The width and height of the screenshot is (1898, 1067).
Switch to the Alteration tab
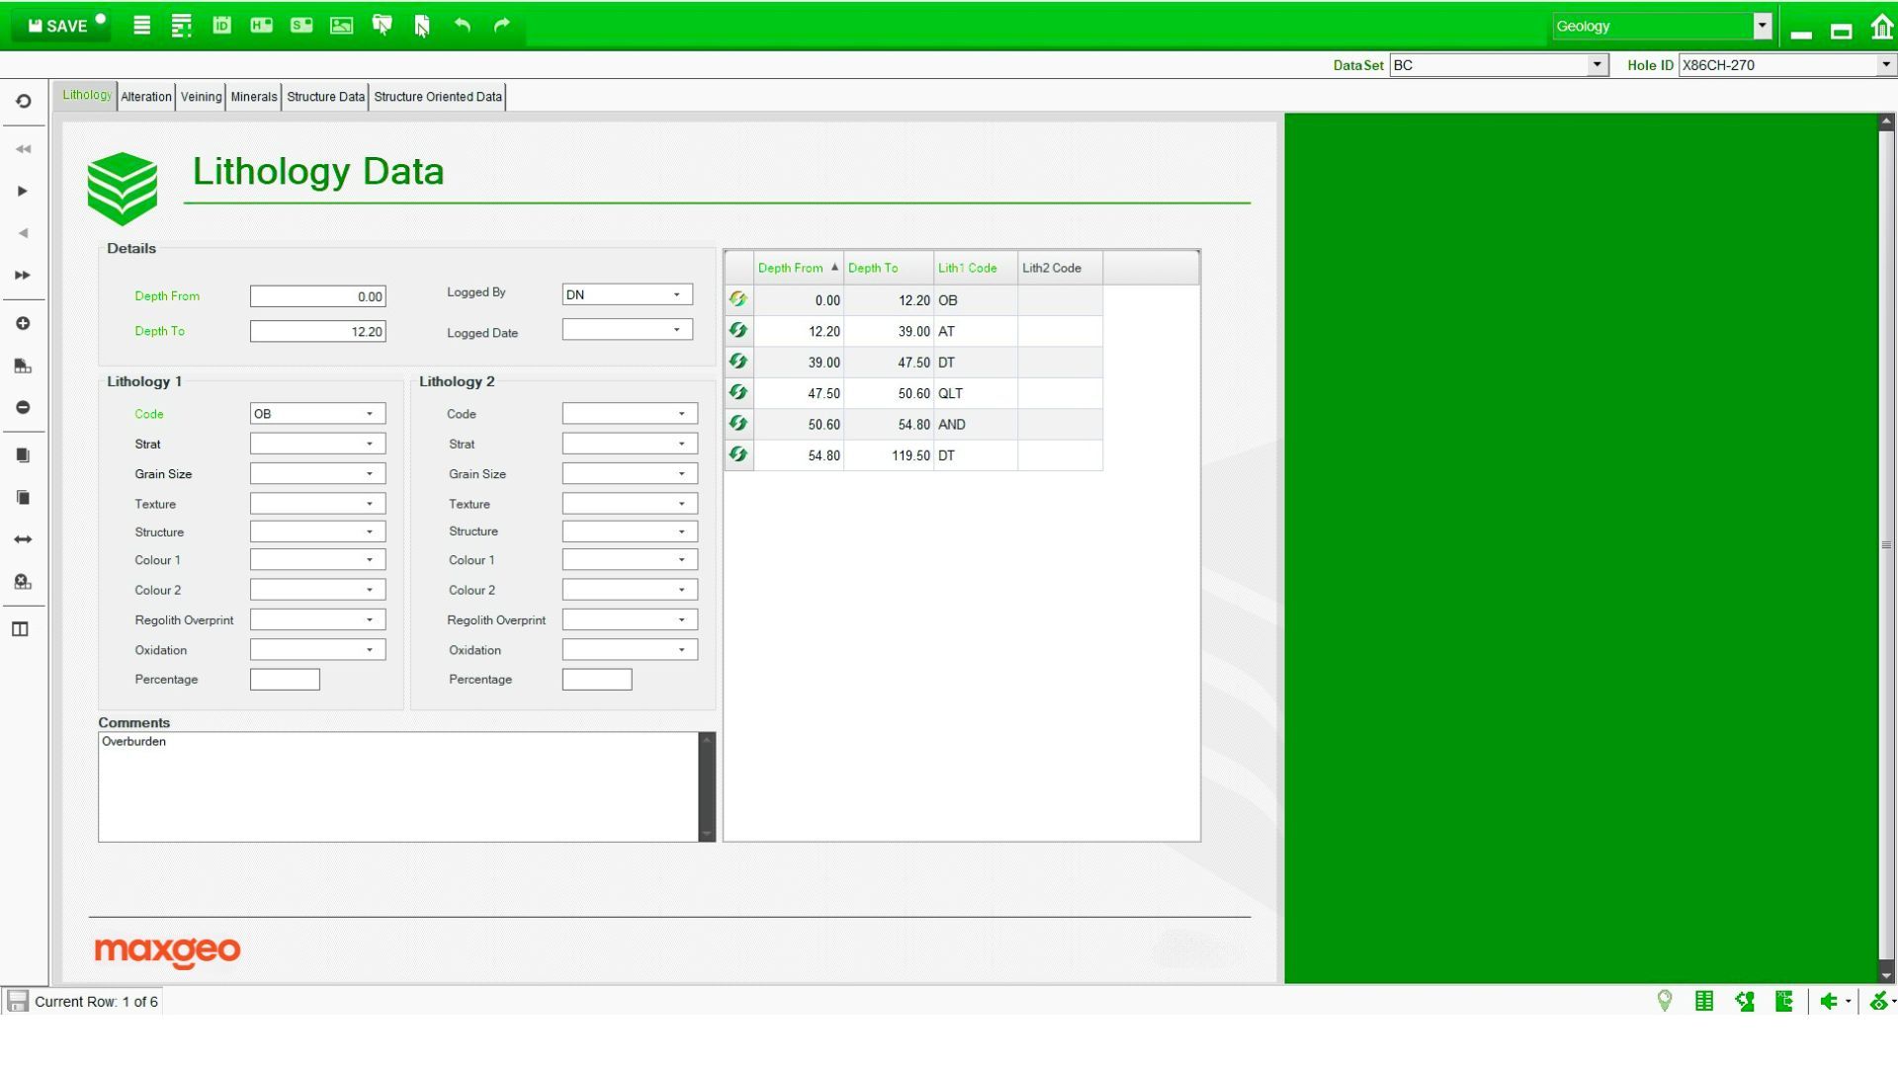(146, 96)
